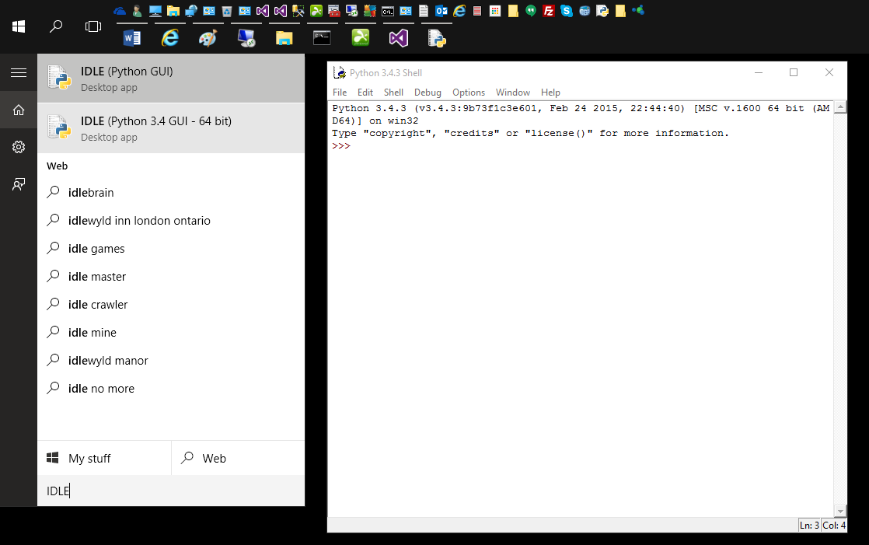The image size is (869, 545).
Task: Open the This PC monitor icon
Action: (155, 11)
